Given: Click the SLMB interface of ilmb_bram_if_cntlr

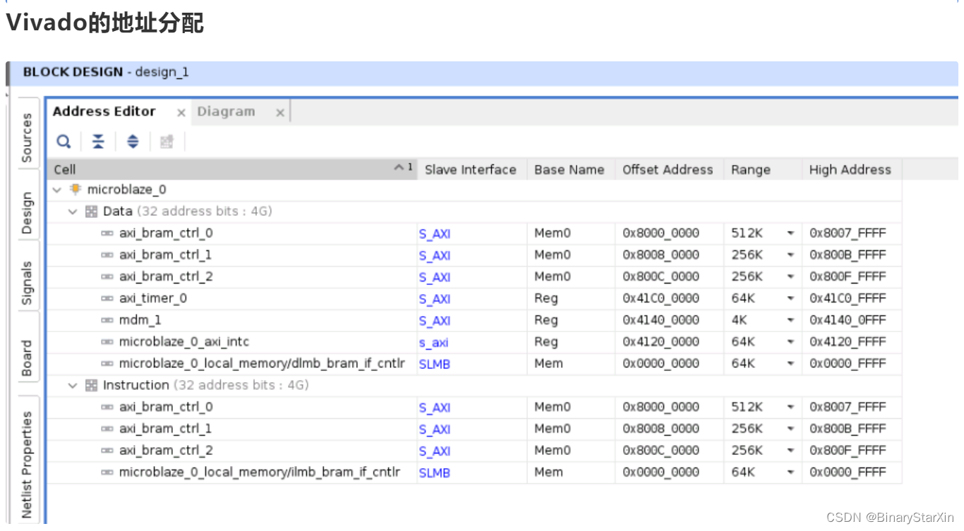Looking at the screenshot, I should coord(434,473).
